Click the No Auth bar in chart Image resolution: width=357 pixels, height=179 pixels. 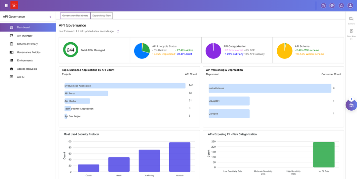pyautogui.click(x=179, y=157)
